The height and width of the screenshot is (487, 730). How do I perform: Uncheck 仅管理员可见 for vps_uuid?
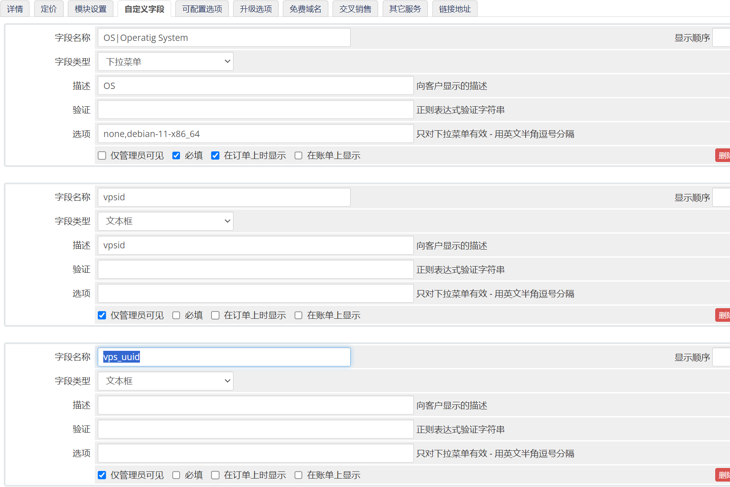coord(102,475)
